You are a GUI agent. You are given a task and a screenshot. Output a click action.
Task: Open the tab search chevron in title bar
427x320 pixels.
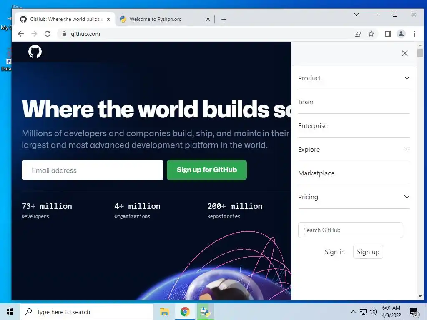[356, 15]
